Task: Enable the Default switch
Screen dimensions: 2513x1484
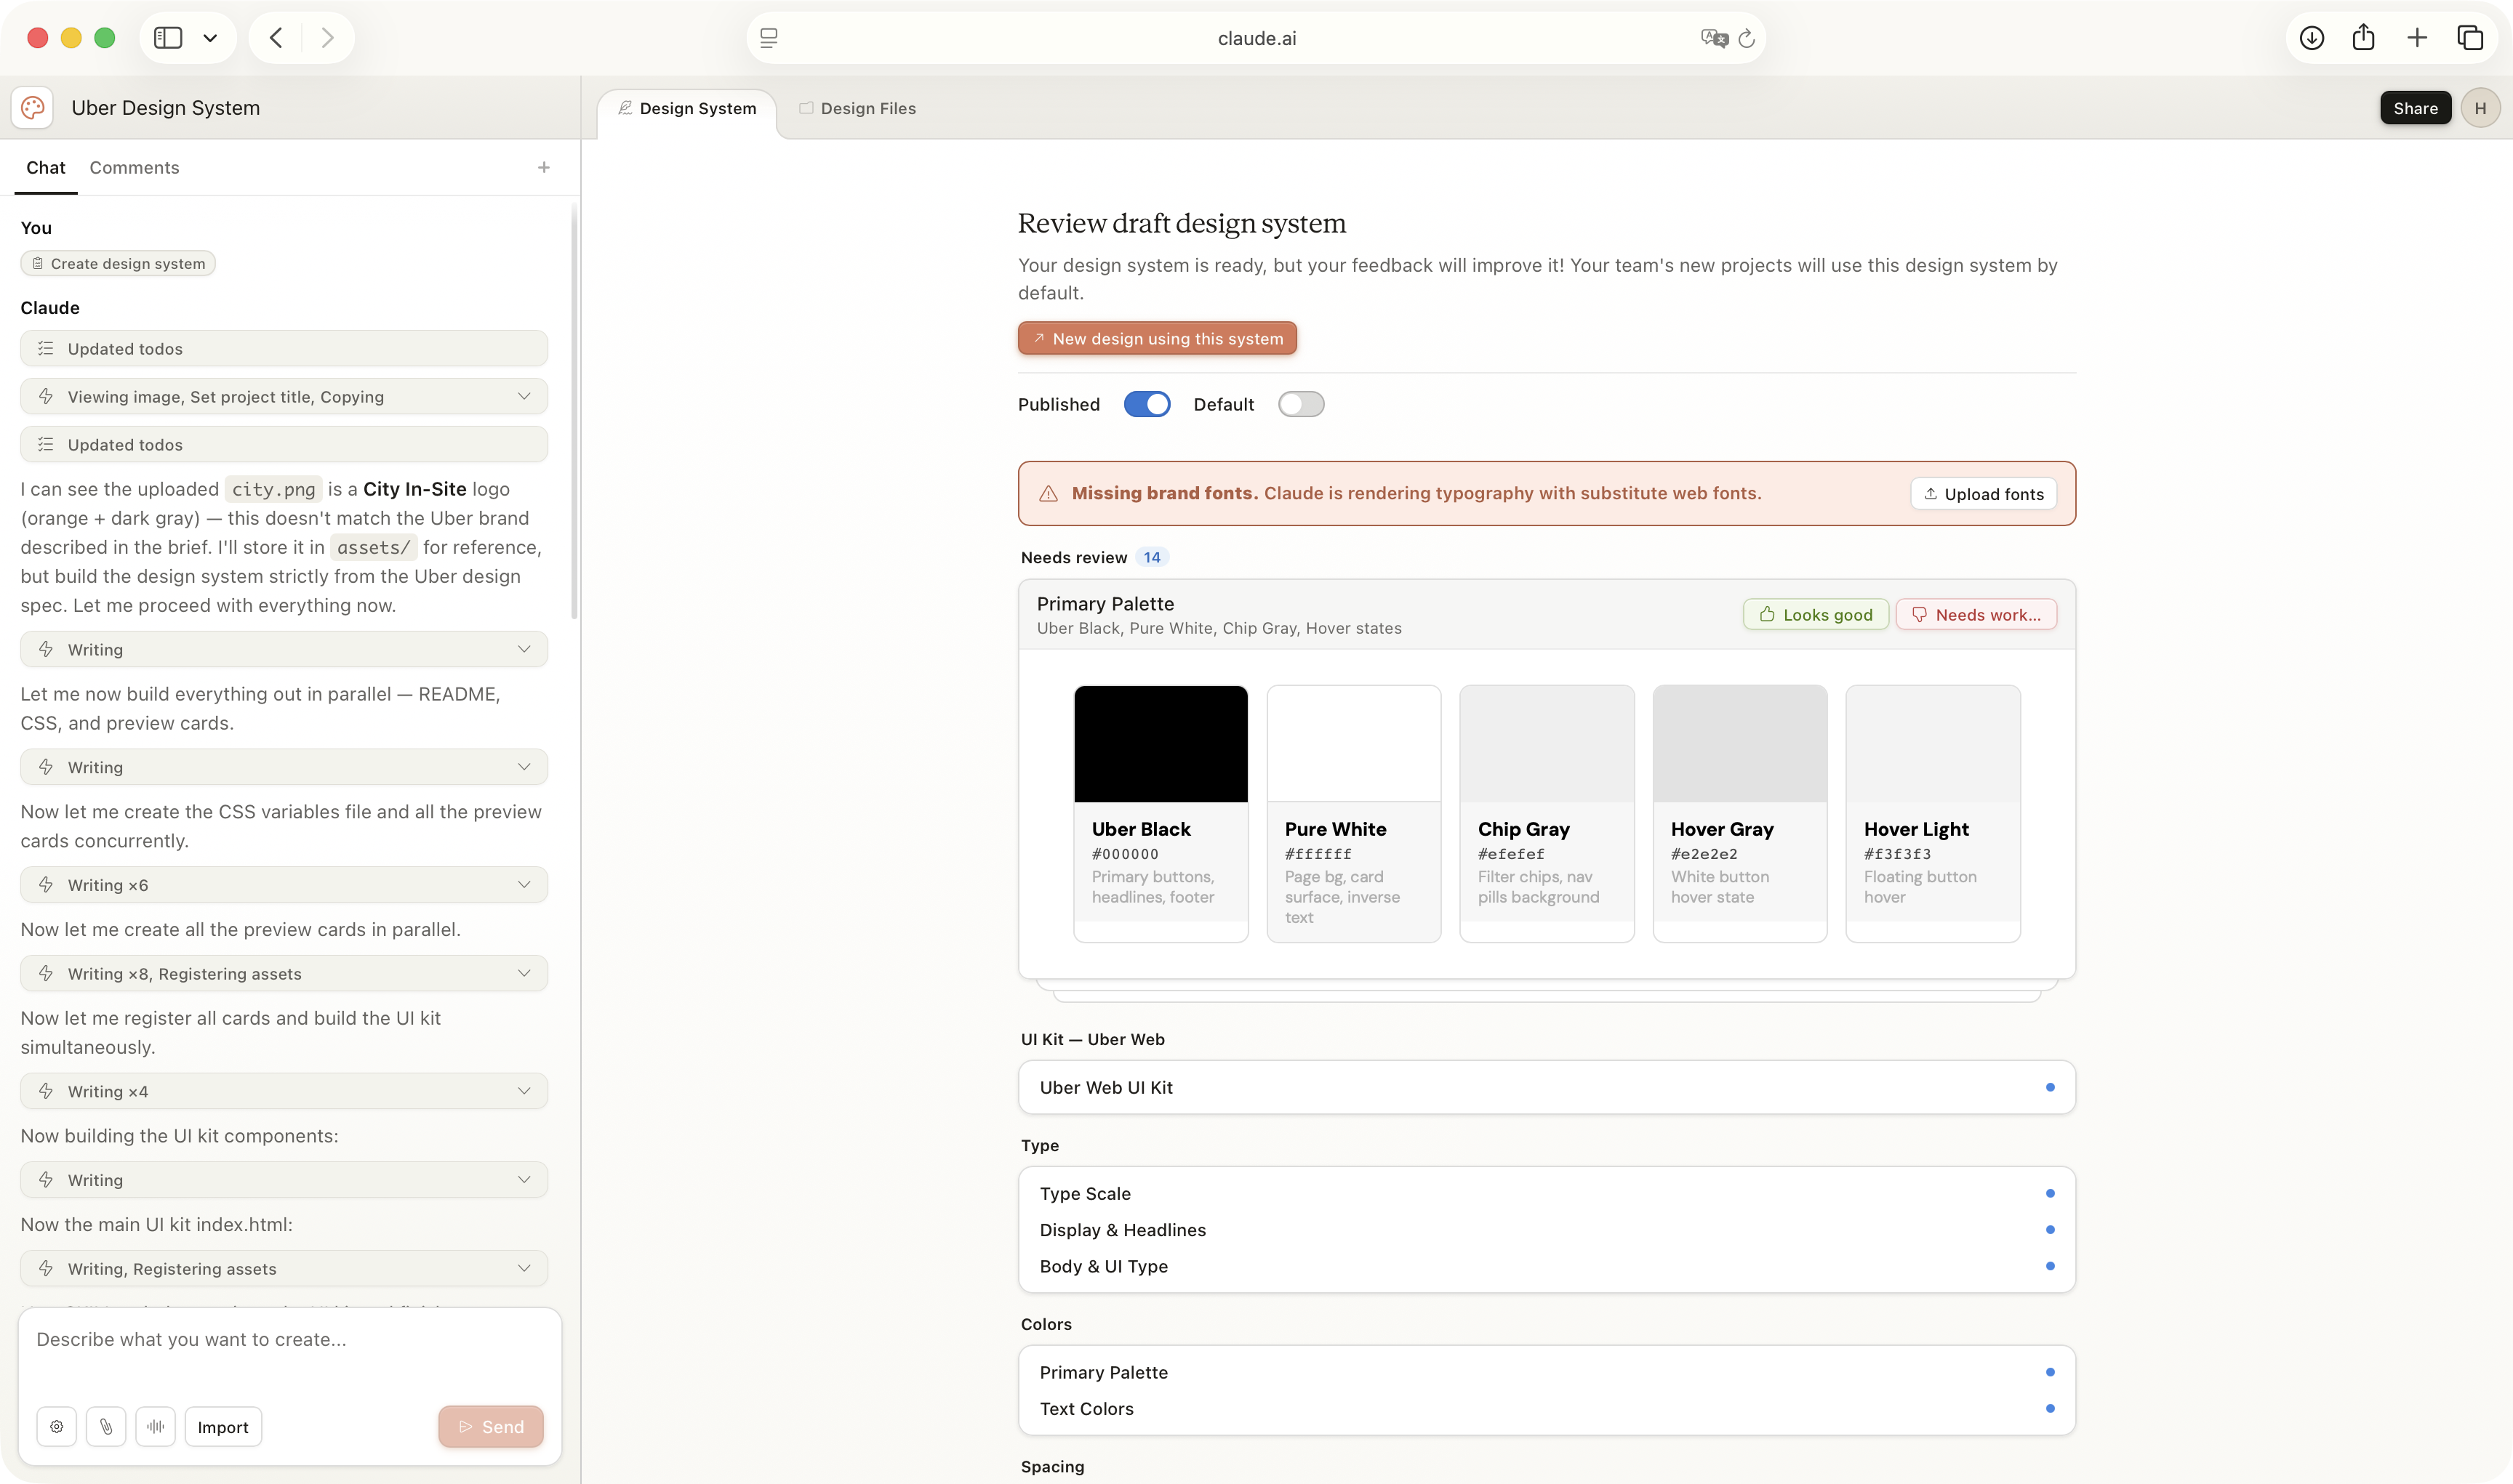Action: pyautogui.click(x=1301, y=404)
